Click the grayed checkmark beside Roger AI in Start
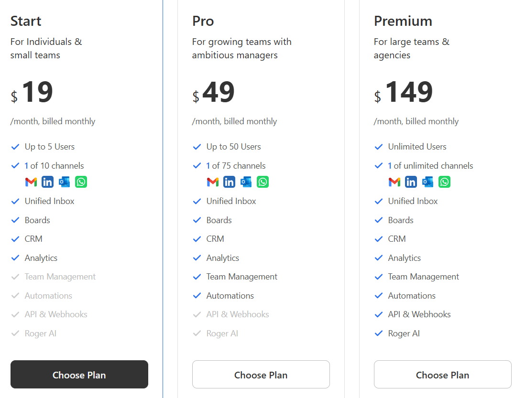This screenshot has width=515, height=398. [x=15, y=333]
